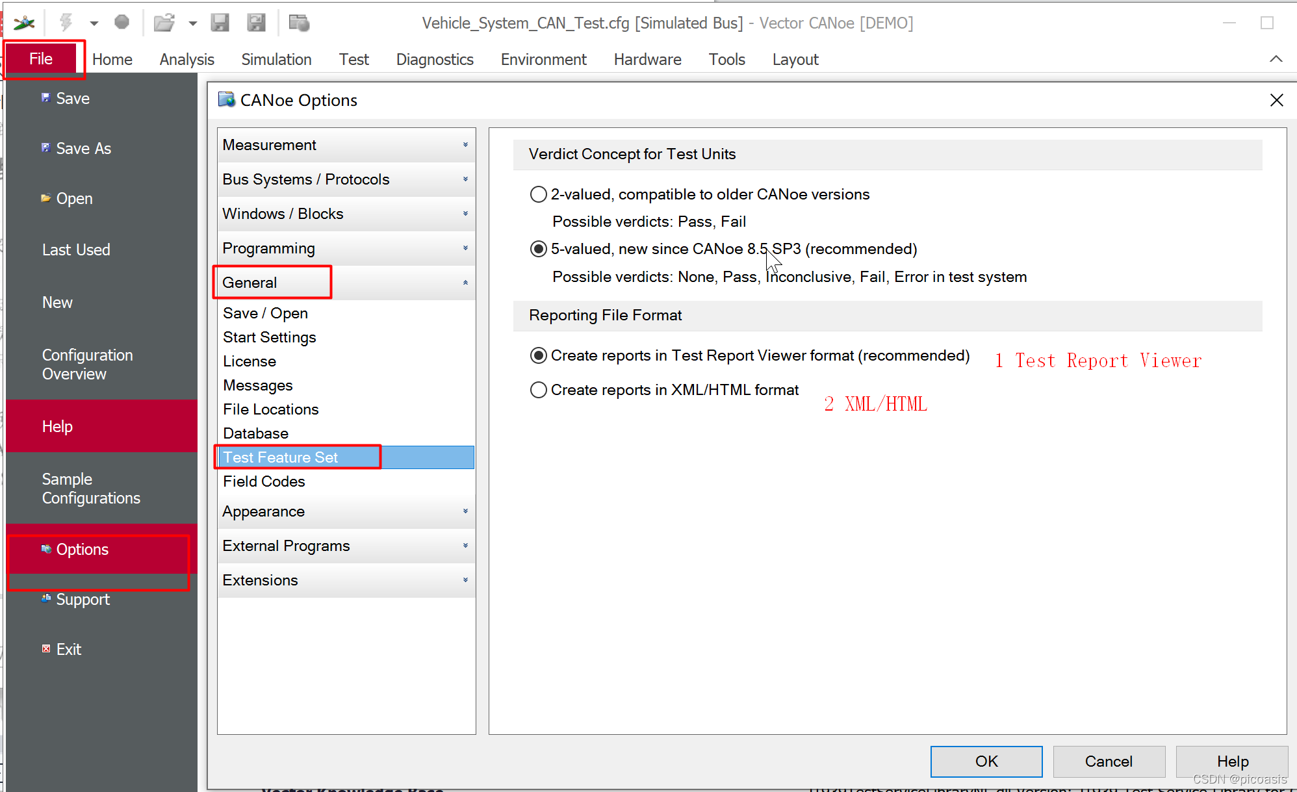1297x792 pixels.
Task: Click the save-as floppy disk toolbar icon
Action: pos(256,23)
